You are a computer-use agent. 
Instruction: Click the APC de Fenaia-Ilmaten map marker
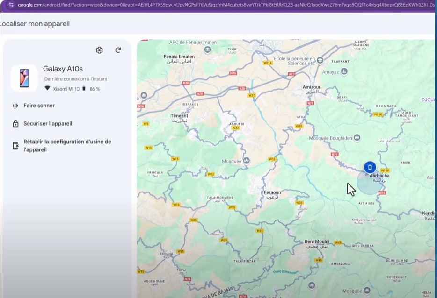207,50
